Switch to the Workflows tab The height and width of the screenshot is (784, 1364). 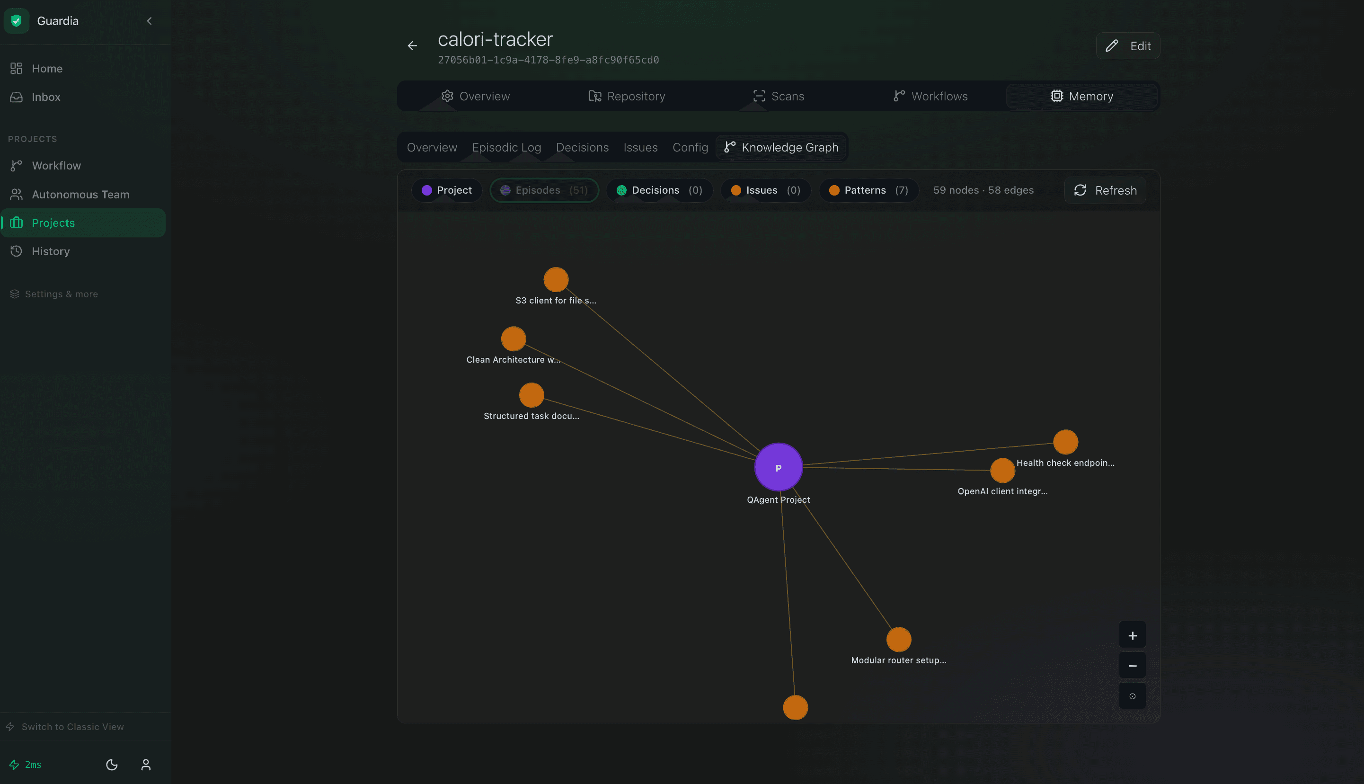click(x=930, y=97)
